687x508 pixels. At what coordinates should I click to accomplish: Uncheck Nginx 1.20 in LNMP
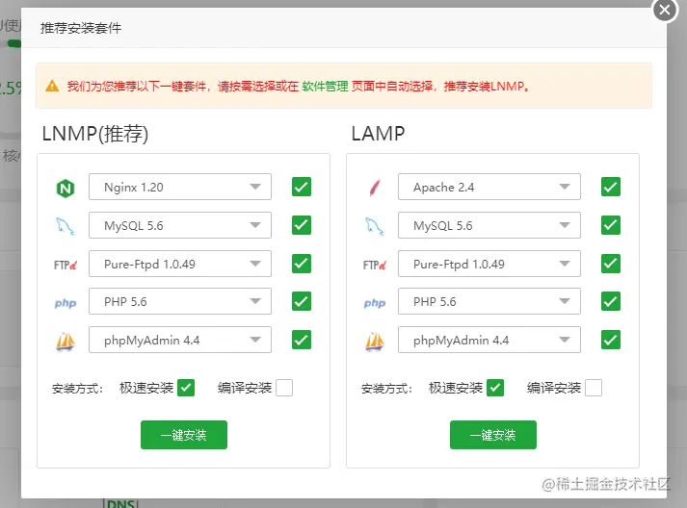coord(302,187)
